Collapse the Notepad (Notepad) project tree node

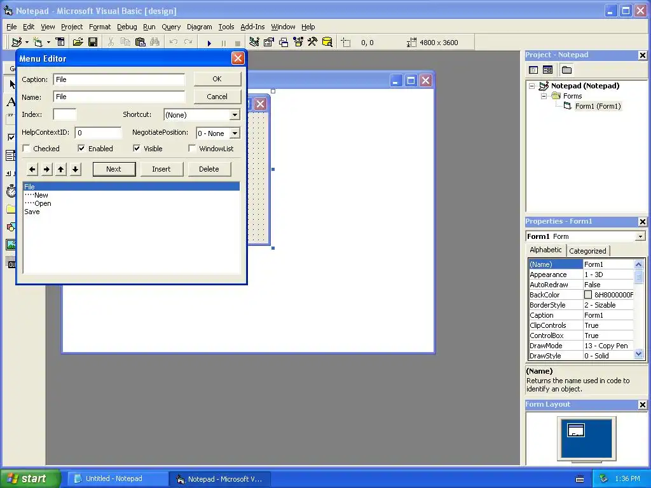click(532, 86)
